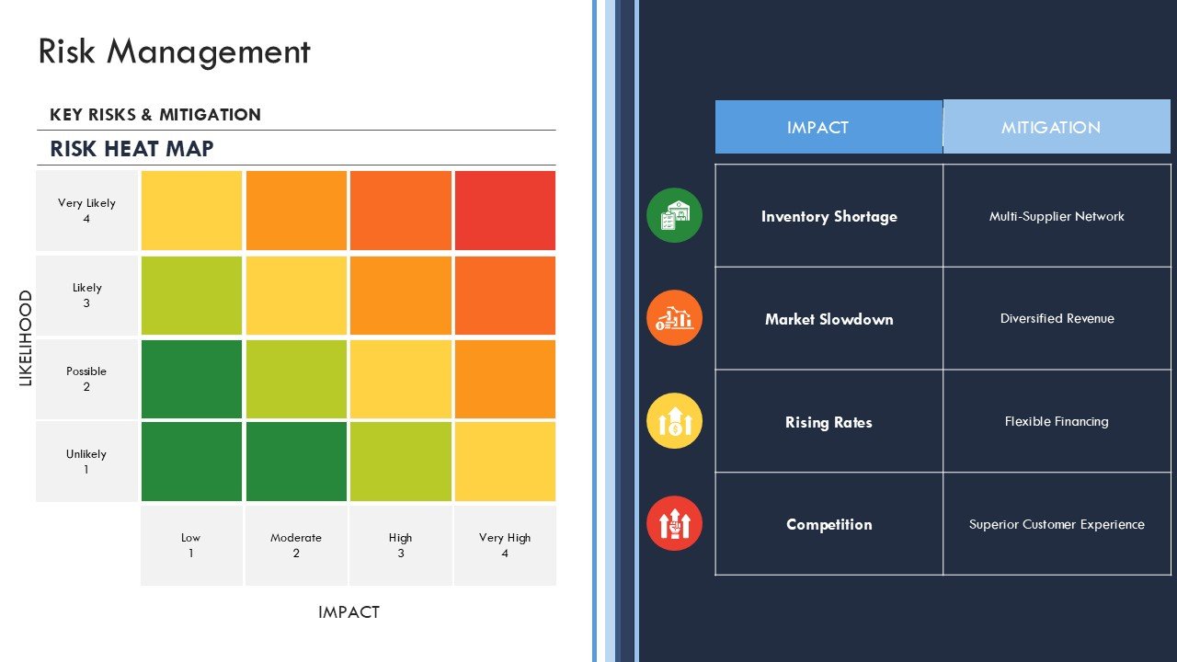Click the IMPACT header tab
The image size is (1177, 662).
828,127
